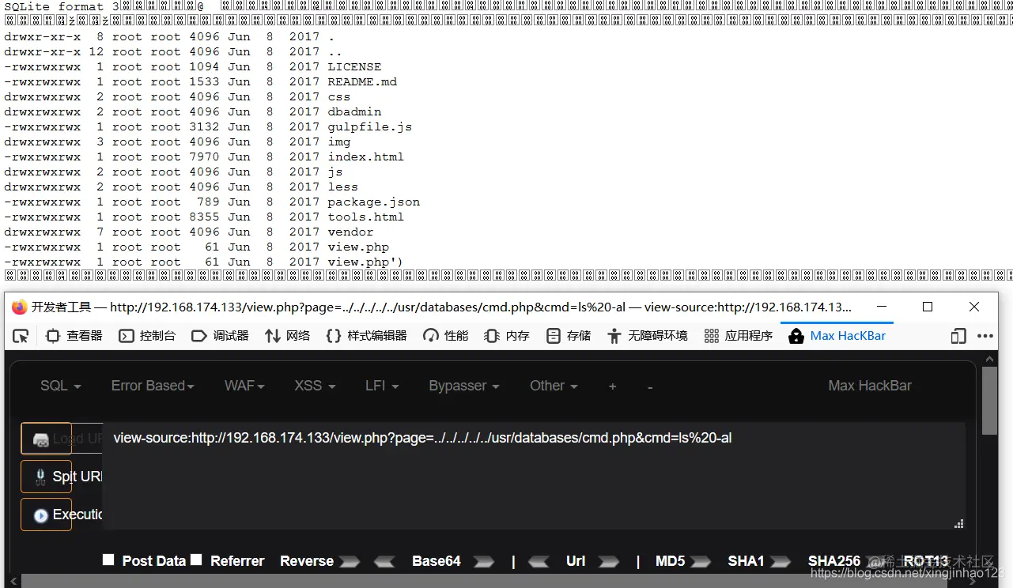Click the LICENSE file name in listing
Screen dimensions: 1013x588
[x=354, y=66]
